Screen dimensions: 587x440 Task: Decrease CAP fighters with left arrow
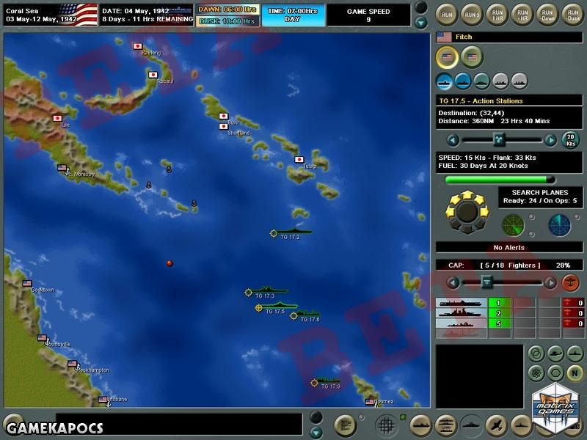pyautogui.click(x=453, y=282)
